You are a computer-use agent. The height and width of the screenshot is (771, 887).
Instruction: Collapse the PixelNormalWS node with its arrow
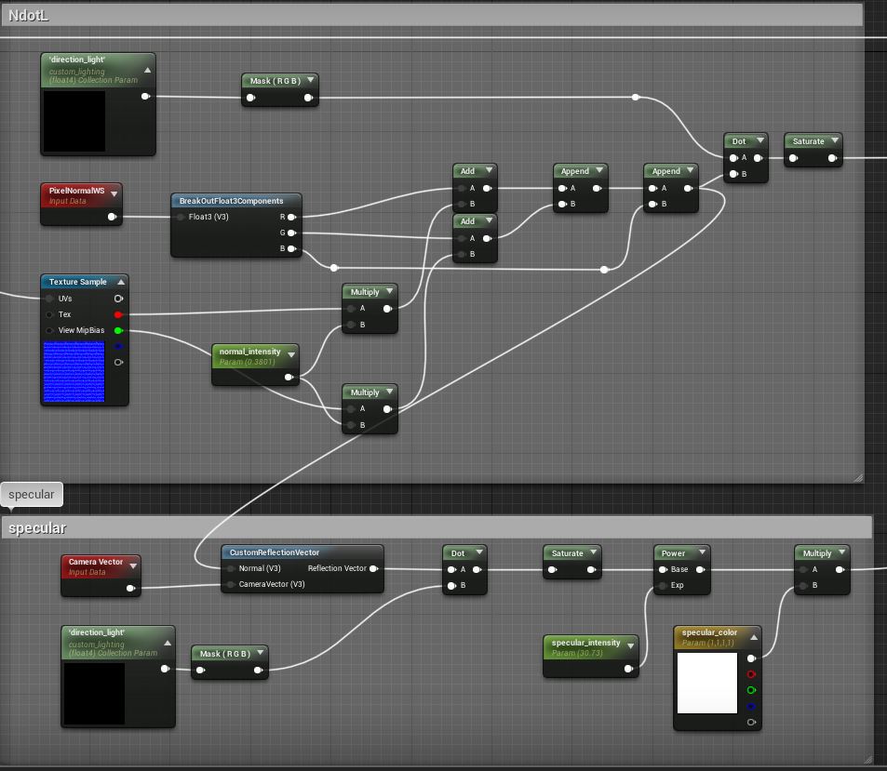[114, 194]
